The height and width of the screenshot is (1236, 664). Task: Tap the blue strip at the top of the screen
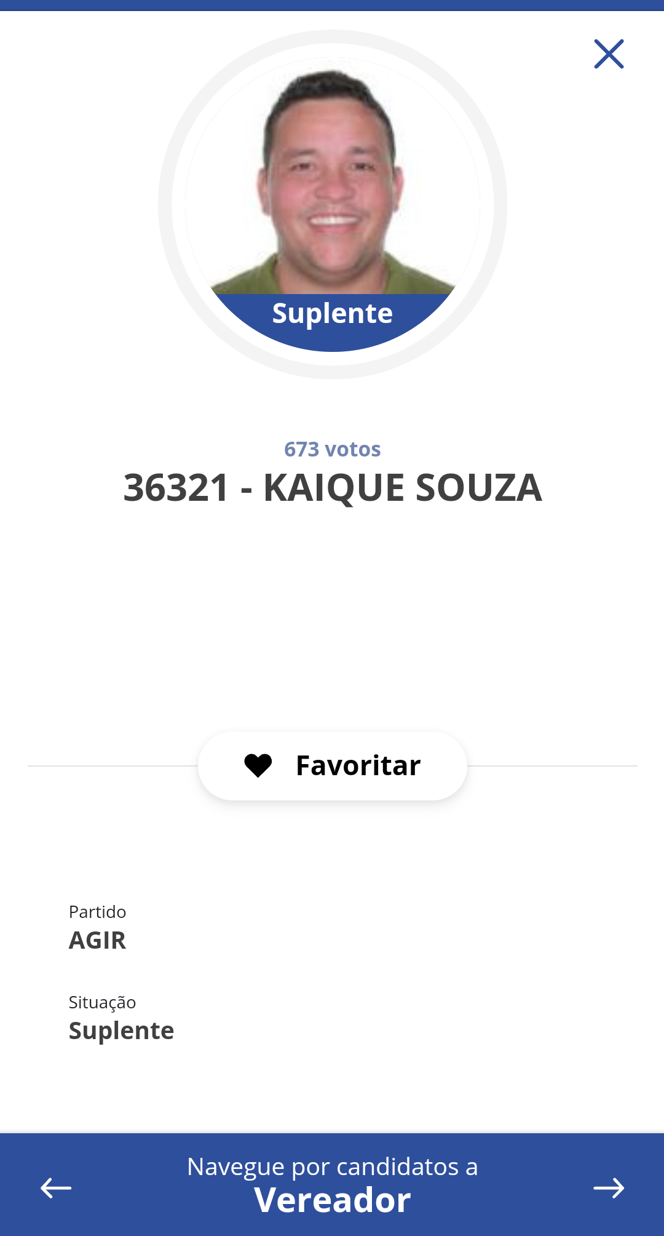click(332, 6)
